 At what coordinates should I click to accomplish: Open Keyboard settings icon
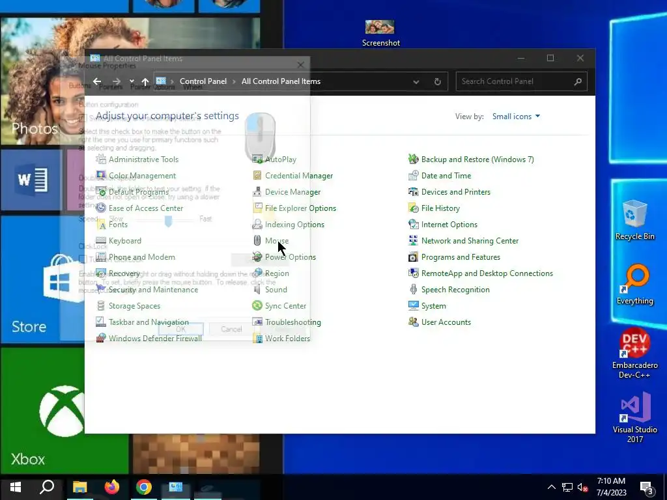coord(101,241)
